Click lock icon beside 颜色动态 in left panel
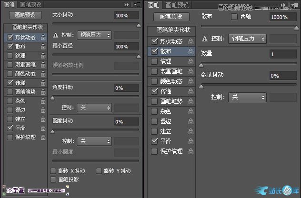 (x=43, y=74)
